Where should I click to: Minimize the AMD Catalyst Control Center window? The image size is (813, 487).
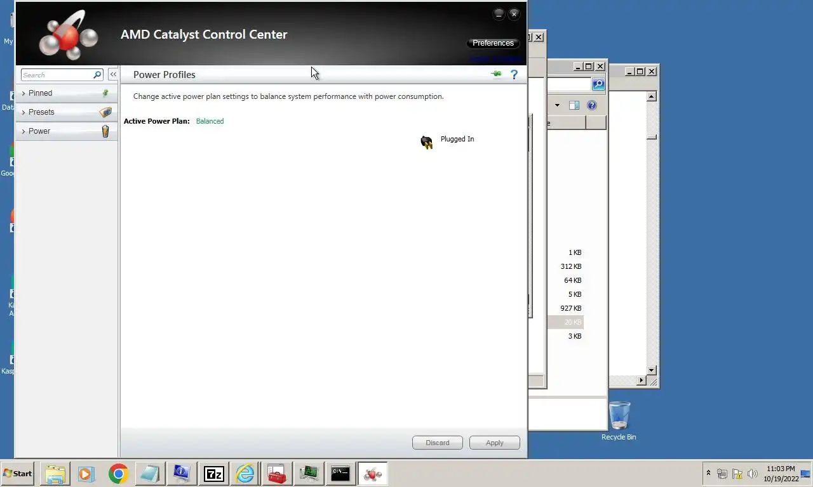[x=499, y=14]
